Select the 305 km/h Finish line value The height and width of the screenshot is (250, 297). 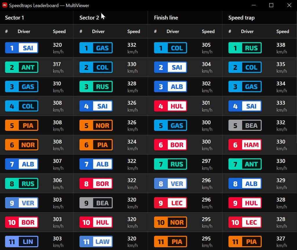(207, 48)
